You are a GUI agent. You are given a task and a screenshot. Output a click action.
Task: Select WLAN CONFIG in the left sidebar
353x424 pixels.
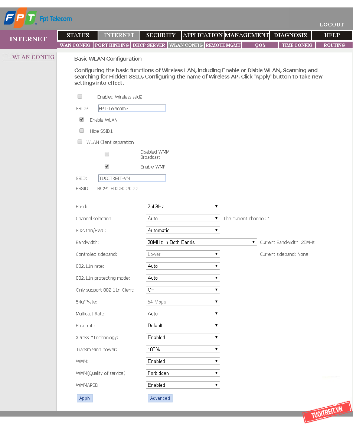coord(33,57)
